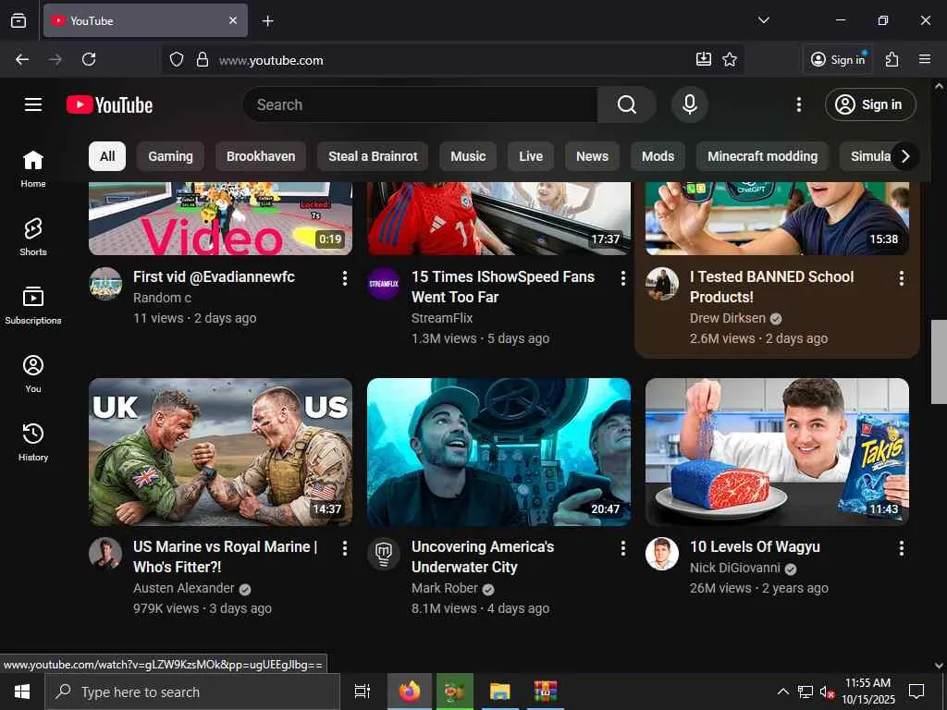Select the All category chip
Screen dimensions: 947x710
pos(107,156)
